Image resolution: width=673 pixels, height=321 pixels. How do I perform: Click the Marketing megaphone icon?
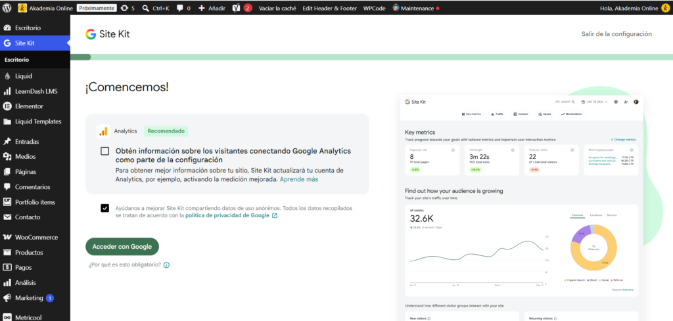[7, 298]
